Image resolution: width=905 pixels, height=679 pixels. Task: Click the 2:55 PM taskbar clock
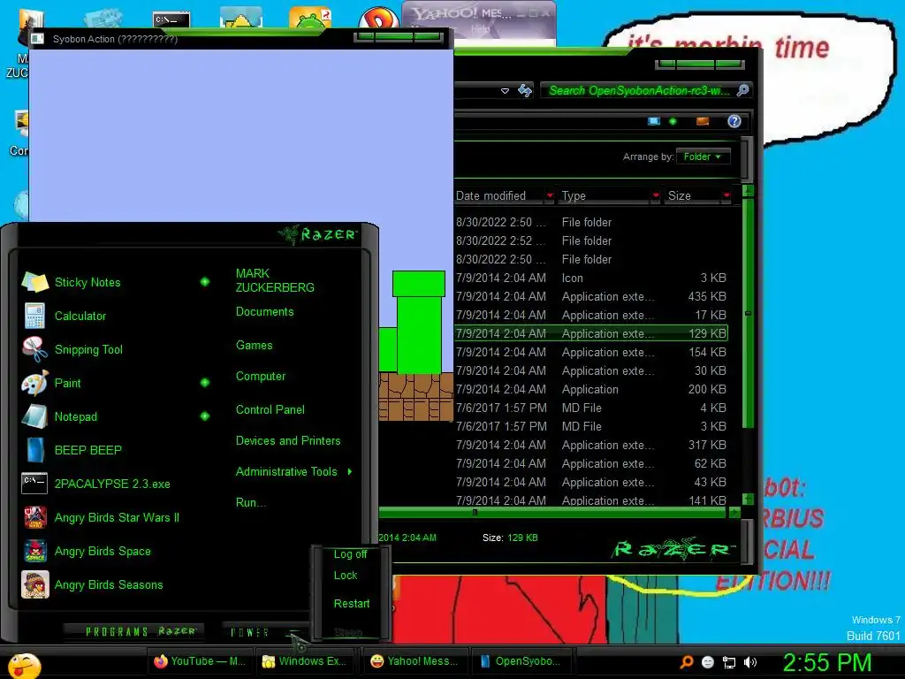826,662
